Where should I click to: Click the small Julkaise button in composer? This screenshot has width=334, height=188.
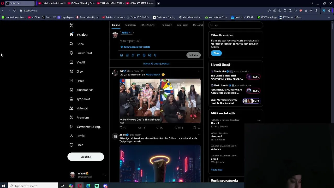pyautogui.click(x=194, y=55)
